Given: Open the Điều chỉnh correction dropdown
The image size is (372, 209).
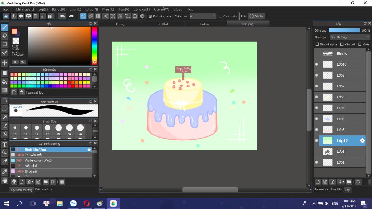Looking at the screenshot, I should (203, 16).
